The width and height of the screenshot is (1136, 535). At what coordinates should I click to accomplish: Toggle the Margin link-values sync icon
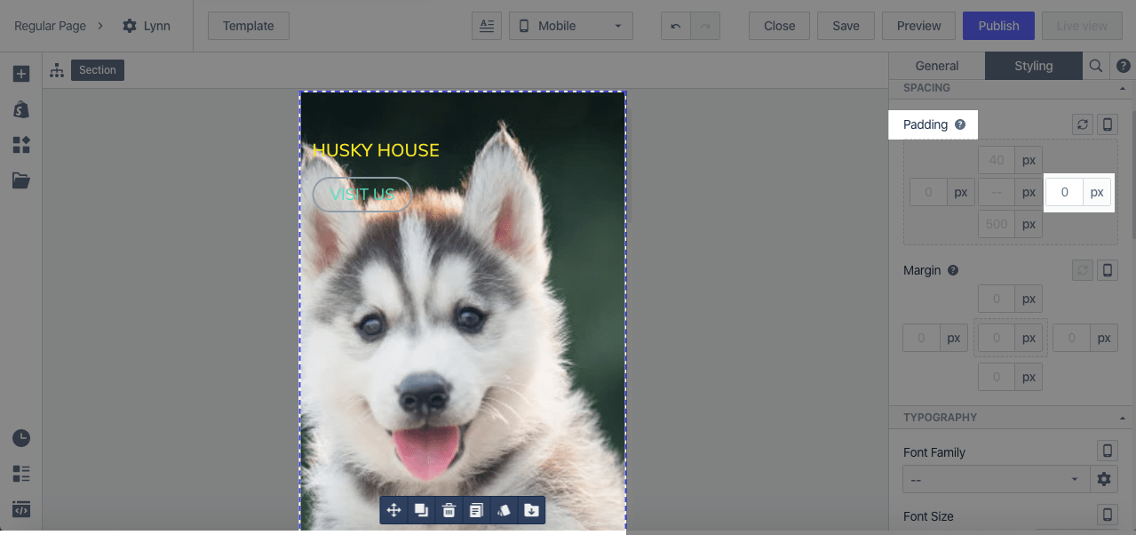[1082, 270]
